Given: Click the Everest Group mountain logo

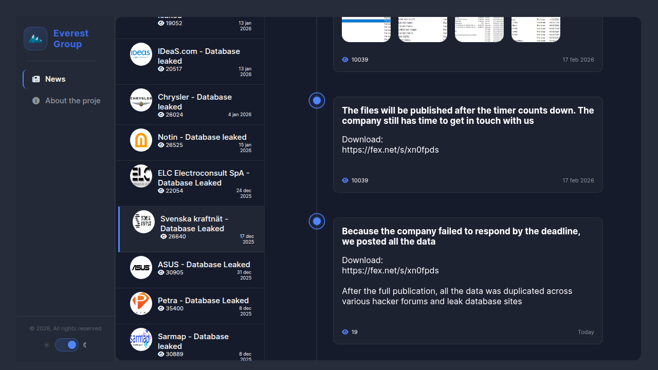Looking at the screenshot, I should [x=35, y=39].
